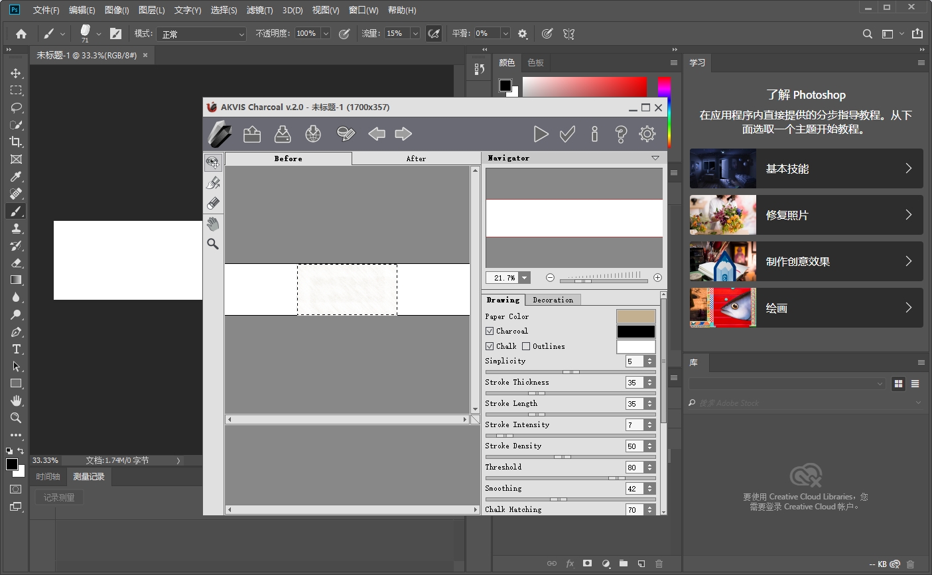932x575 pixels.
Task: Select the Horizontal Type tool
Action: tap(16, 349)
